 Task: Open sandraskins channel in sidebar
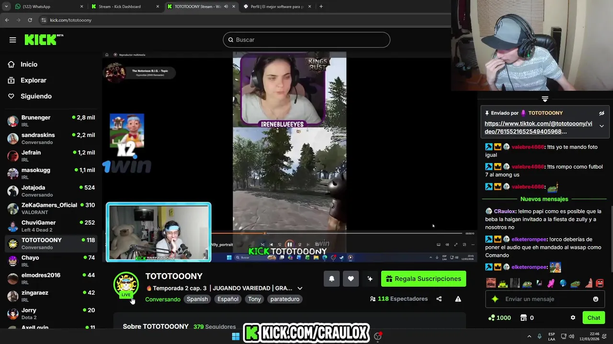tap(51, 139)
